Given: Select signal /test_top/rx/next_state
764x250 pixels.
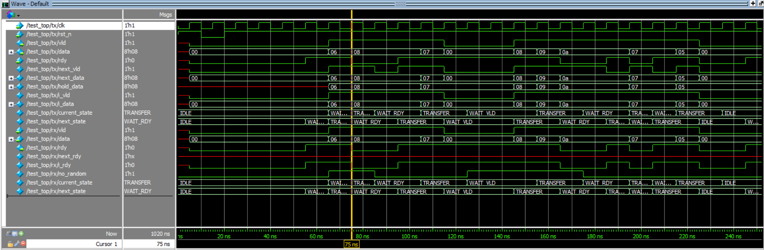Looking at the screenshot, I should coord(56,191).
